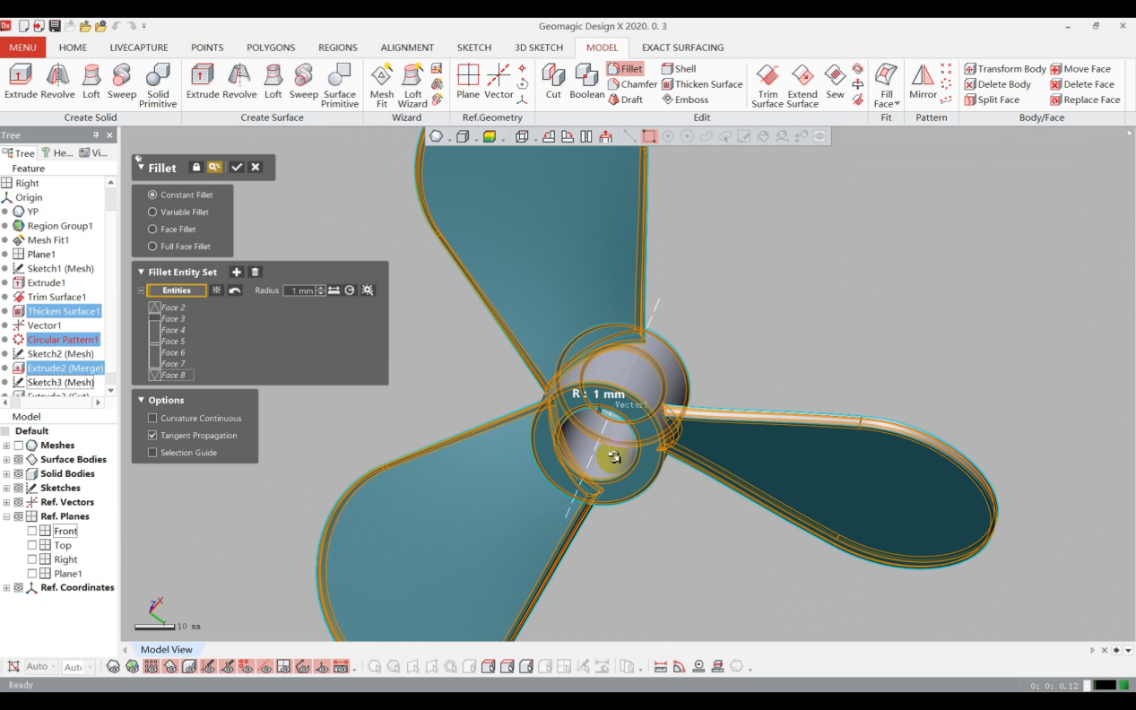
Task: Open the MENU ribbon tab
Action: tap(22, 48)
